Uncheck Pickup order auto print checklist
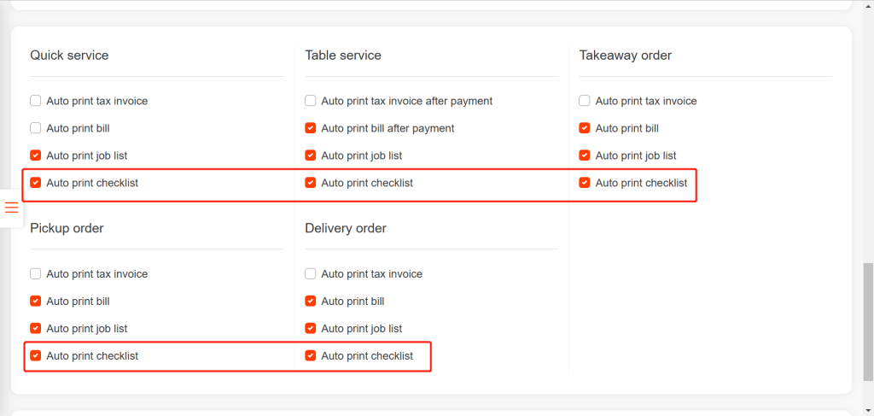Viewport: 874px width, 416px height. 36,356
